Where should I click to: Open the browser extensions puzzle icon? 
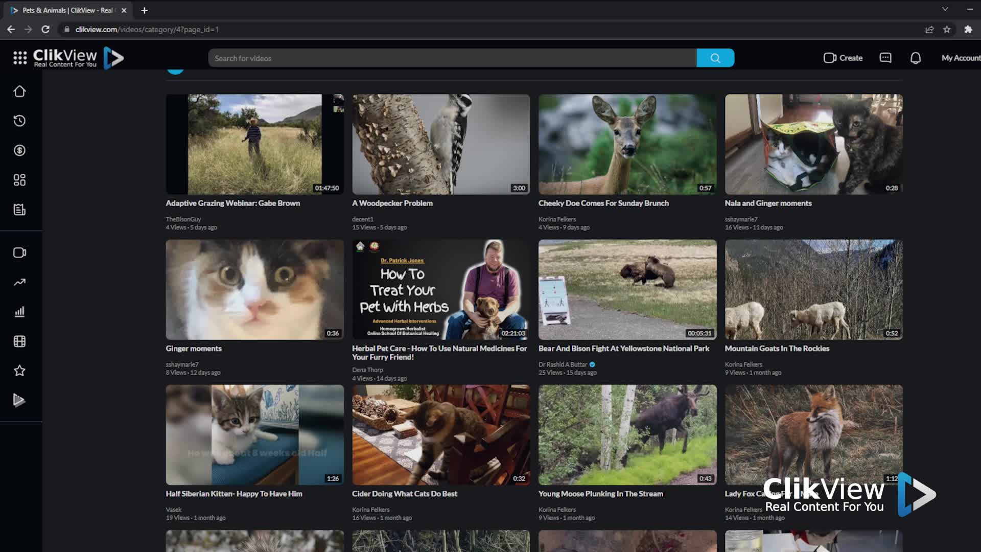tap(968, 30)
